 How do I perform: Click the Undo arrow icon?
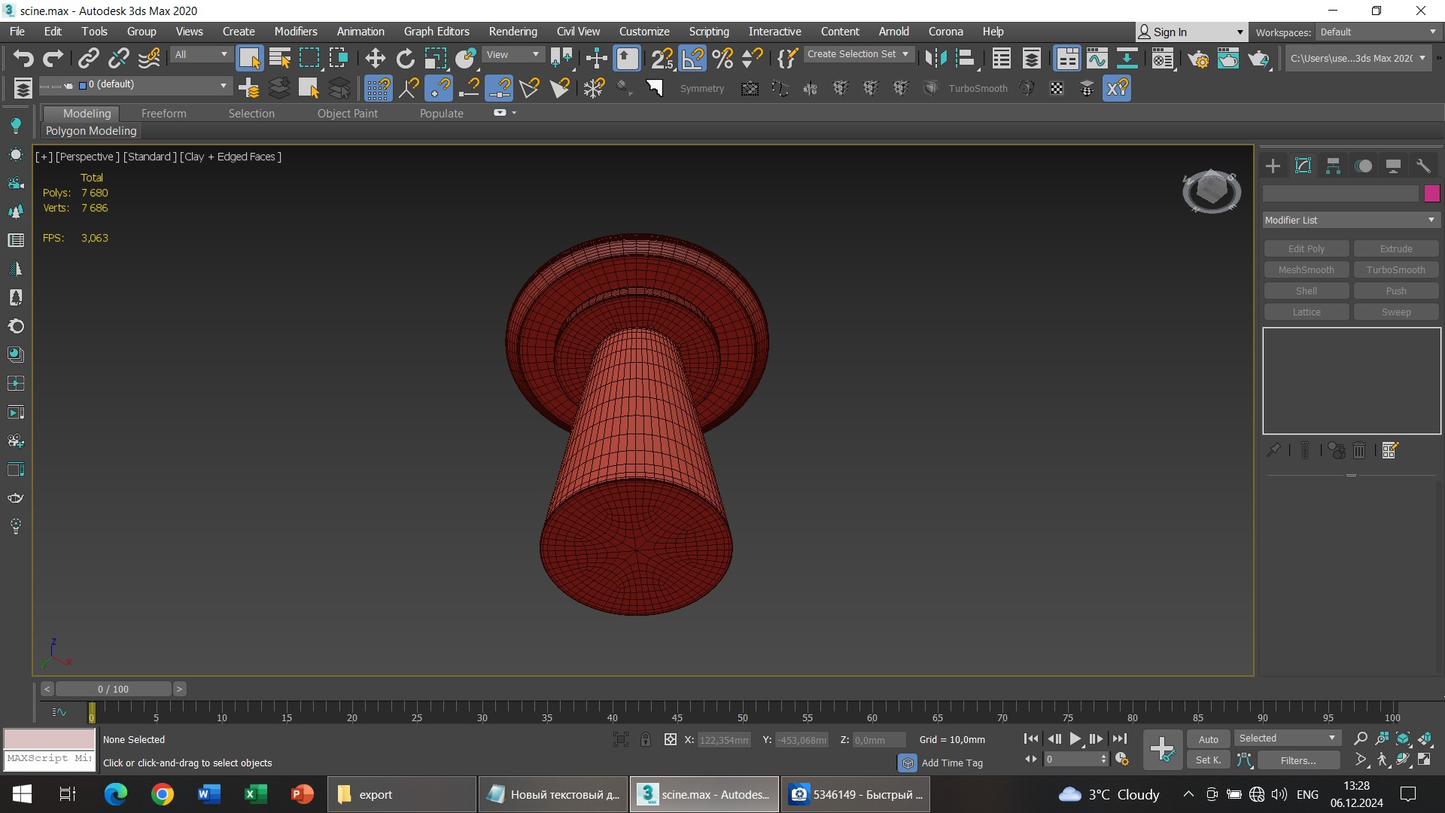[x=23, y=58]
